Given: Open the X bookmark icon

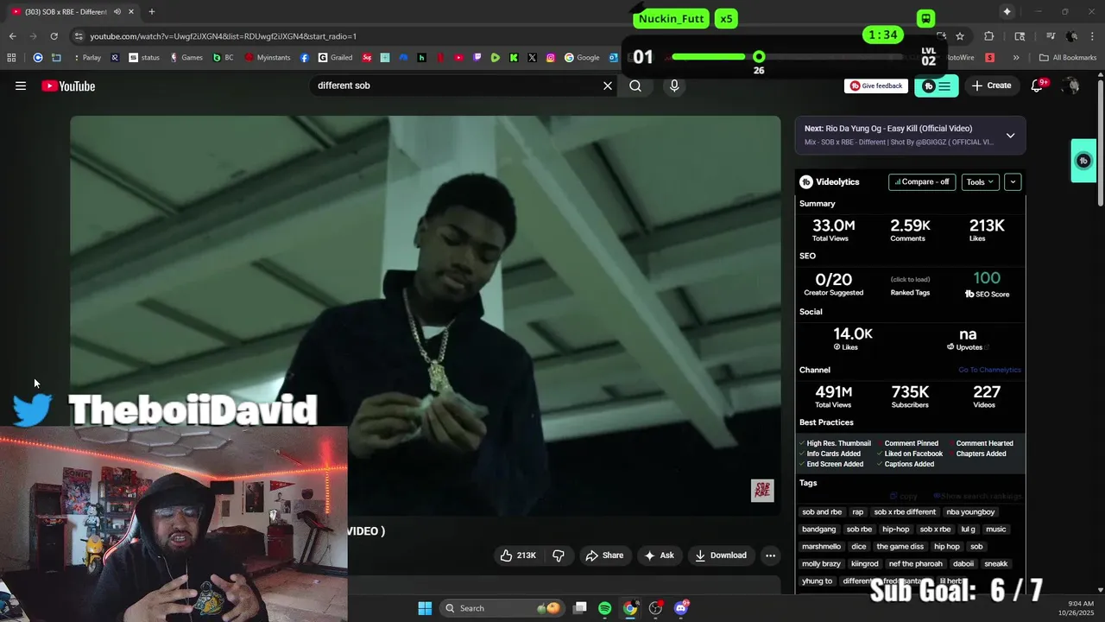Looking at the screenshot, I should [x=532, y=58].
